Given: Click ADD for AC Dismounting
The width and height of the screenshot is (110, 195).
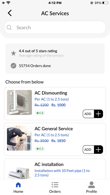Looking at the screenshot, I should pos(88,114).
